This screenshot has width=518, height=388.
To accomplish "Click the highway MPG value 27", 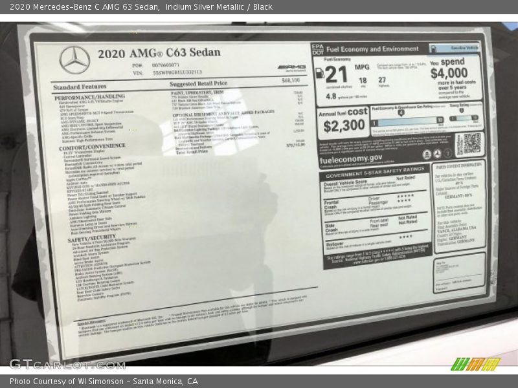I will 382,80.
